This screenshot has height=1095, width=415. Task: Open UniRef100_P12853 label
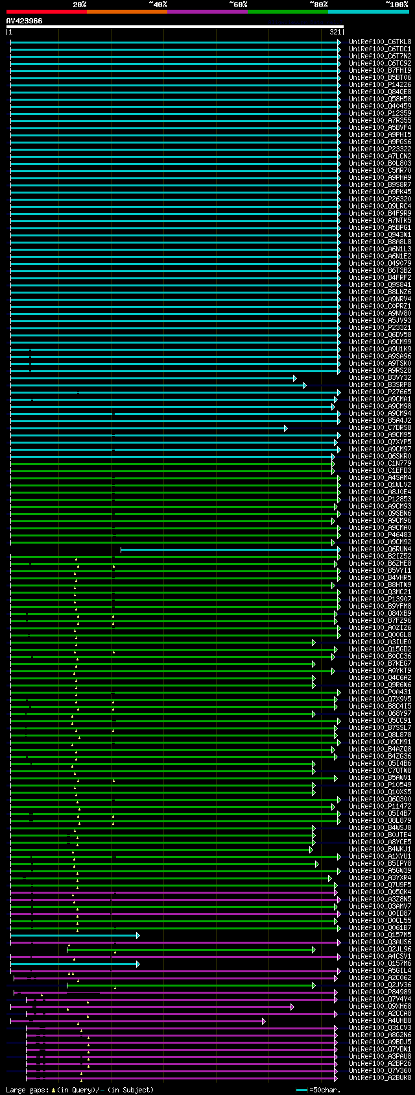click(x=380, y=499)
